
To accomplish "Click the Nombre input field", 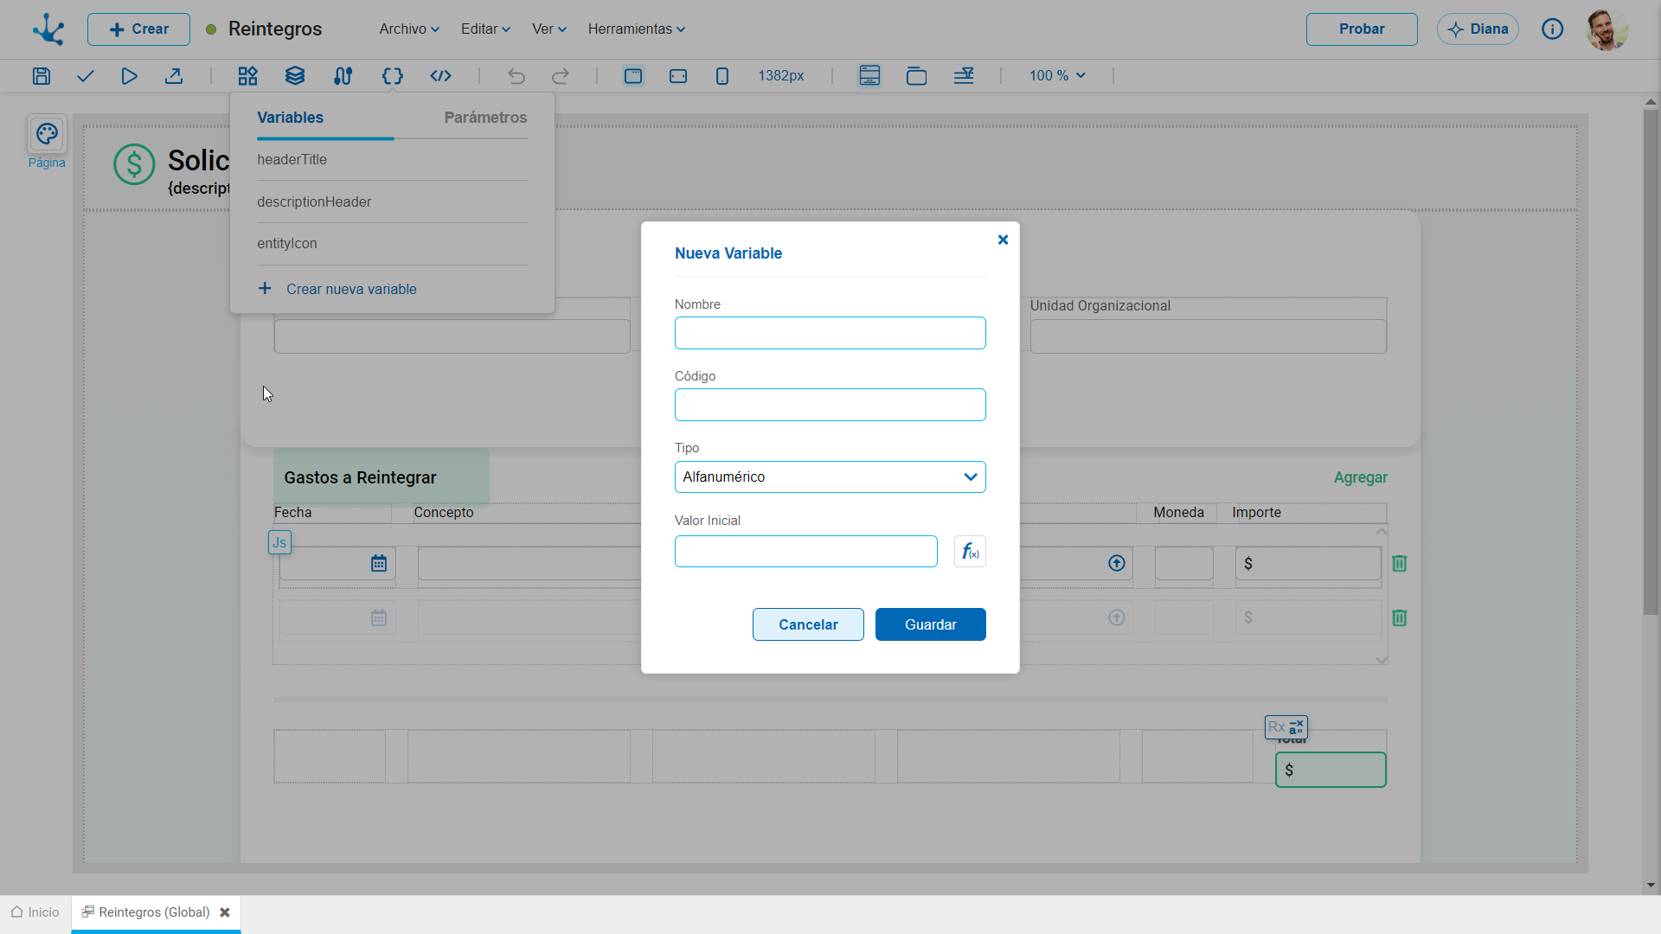I will coord(830,333).
